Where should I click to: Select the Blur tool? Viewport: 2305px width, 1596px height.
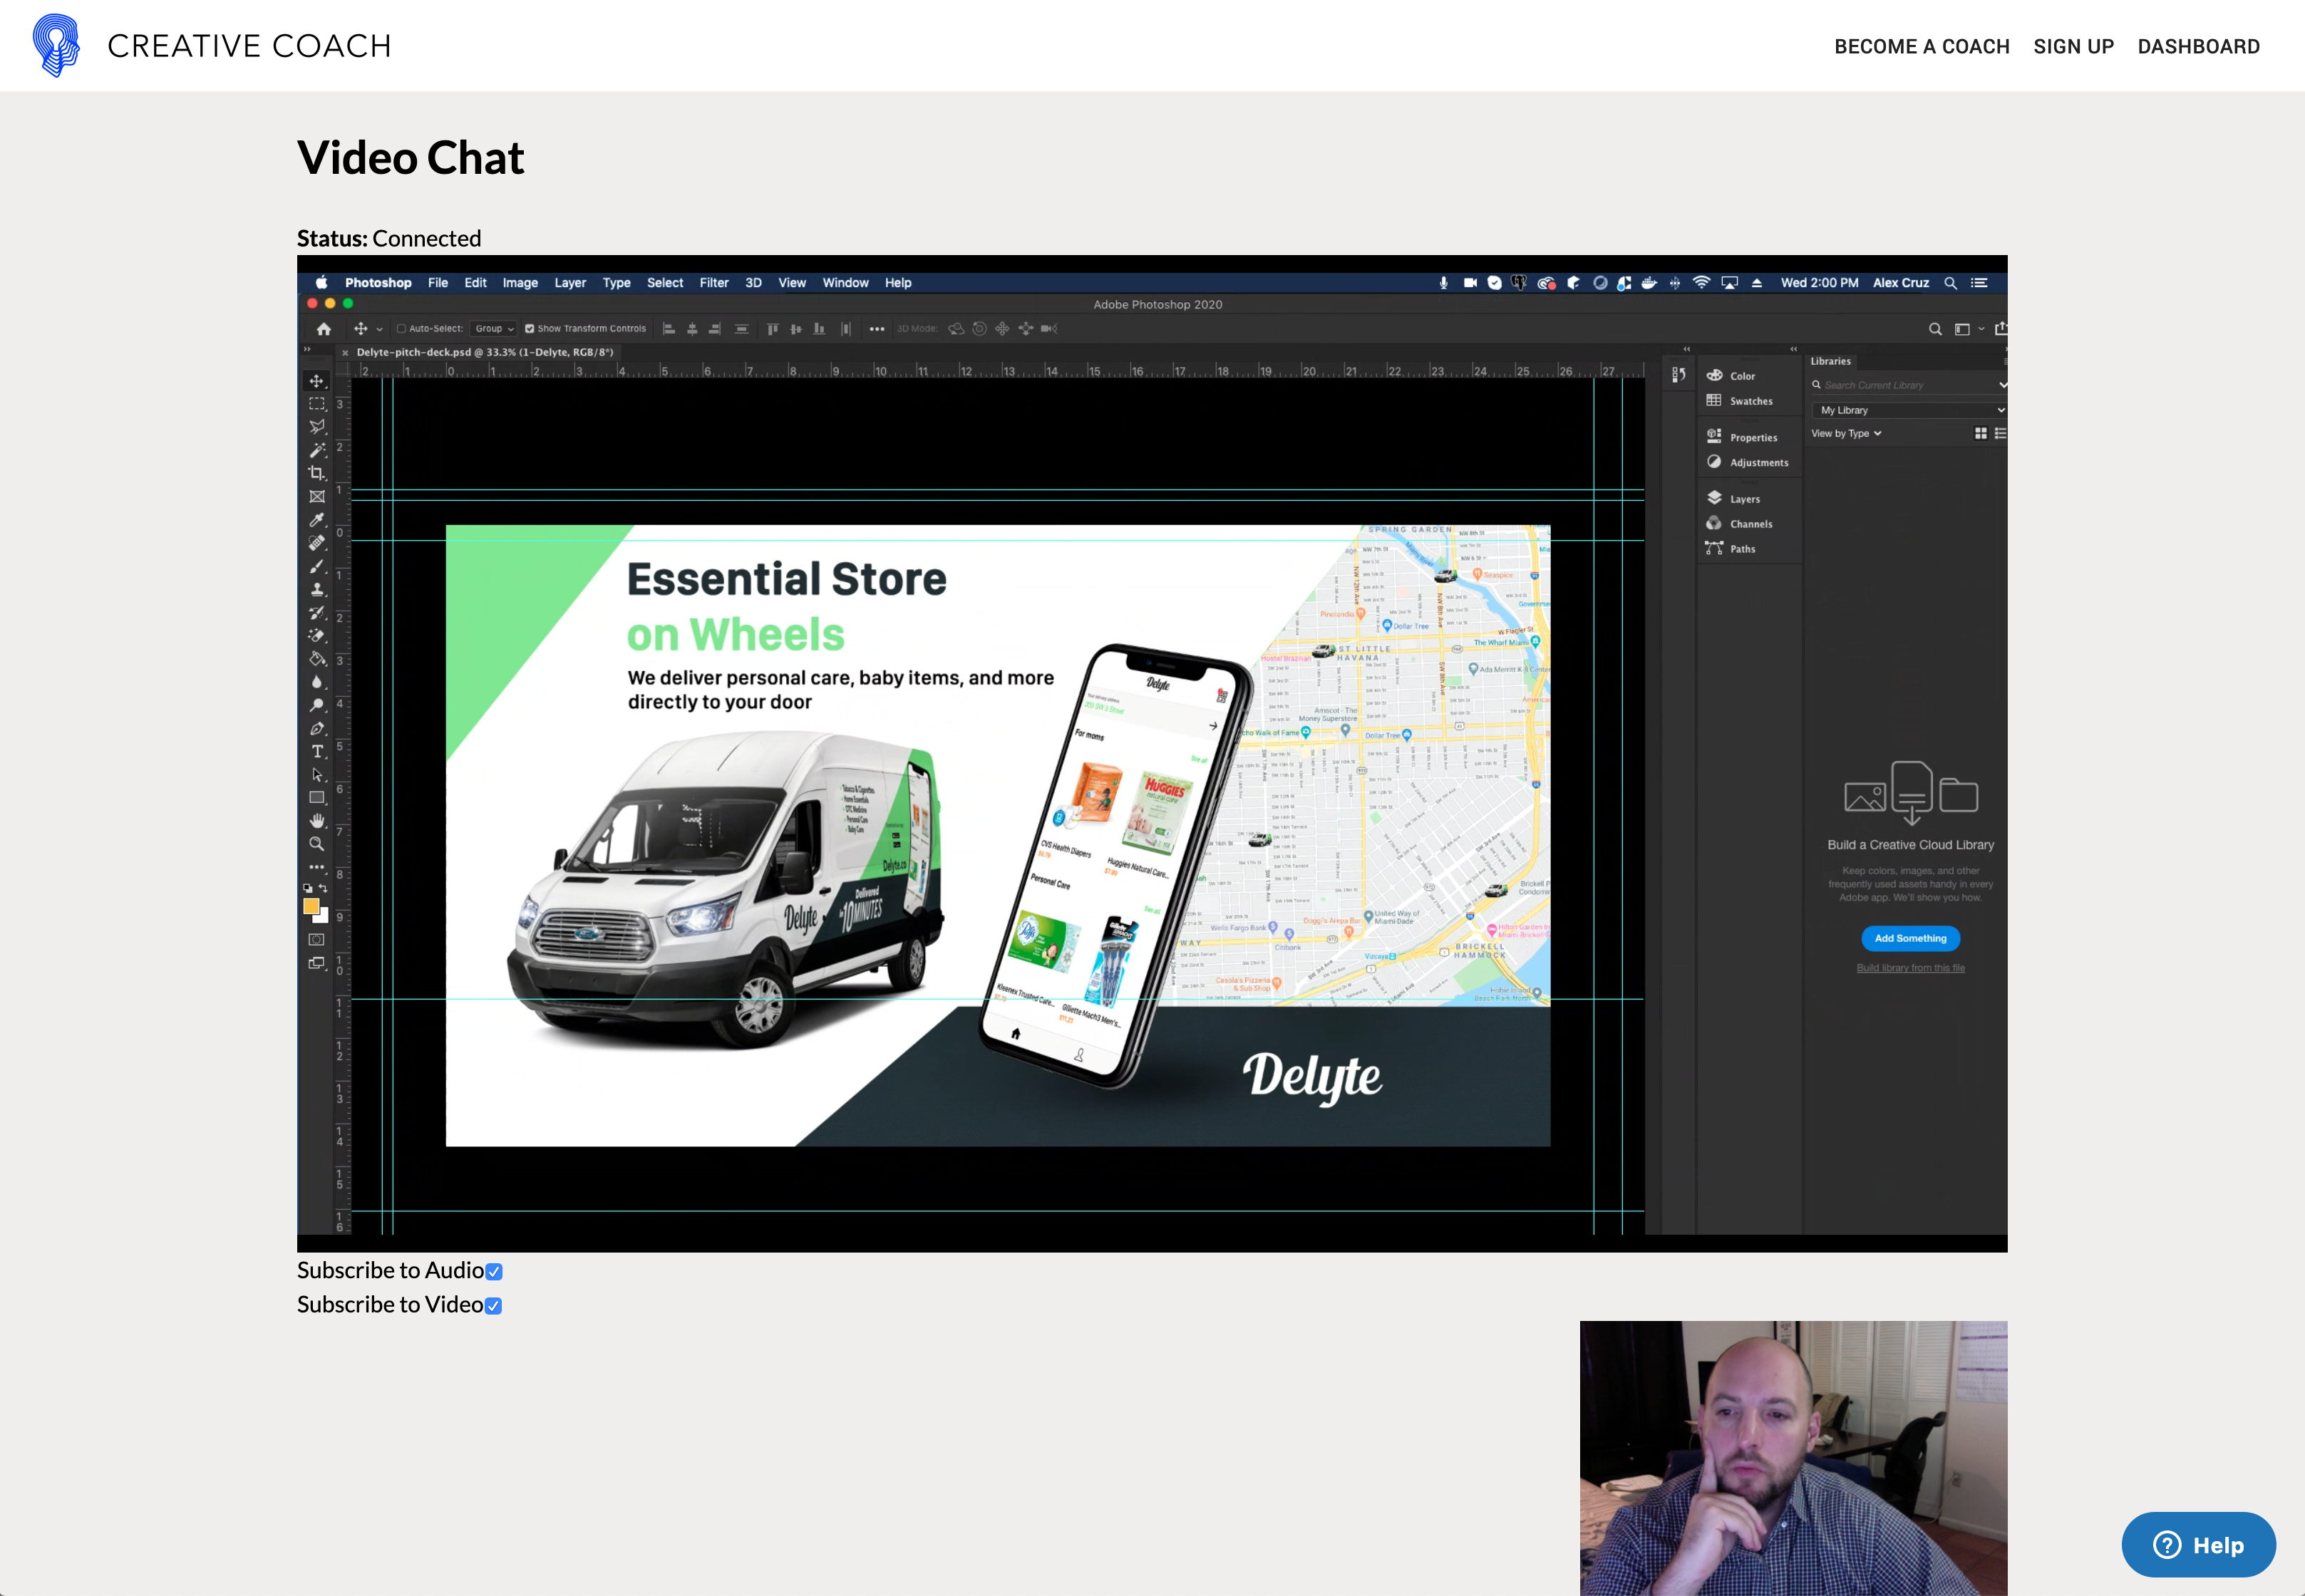[x=316, y=682]
